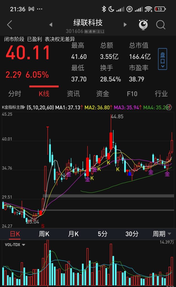Tap stock code 301606
This screenshot has width=176, height=287.
(x=74, y=31)
